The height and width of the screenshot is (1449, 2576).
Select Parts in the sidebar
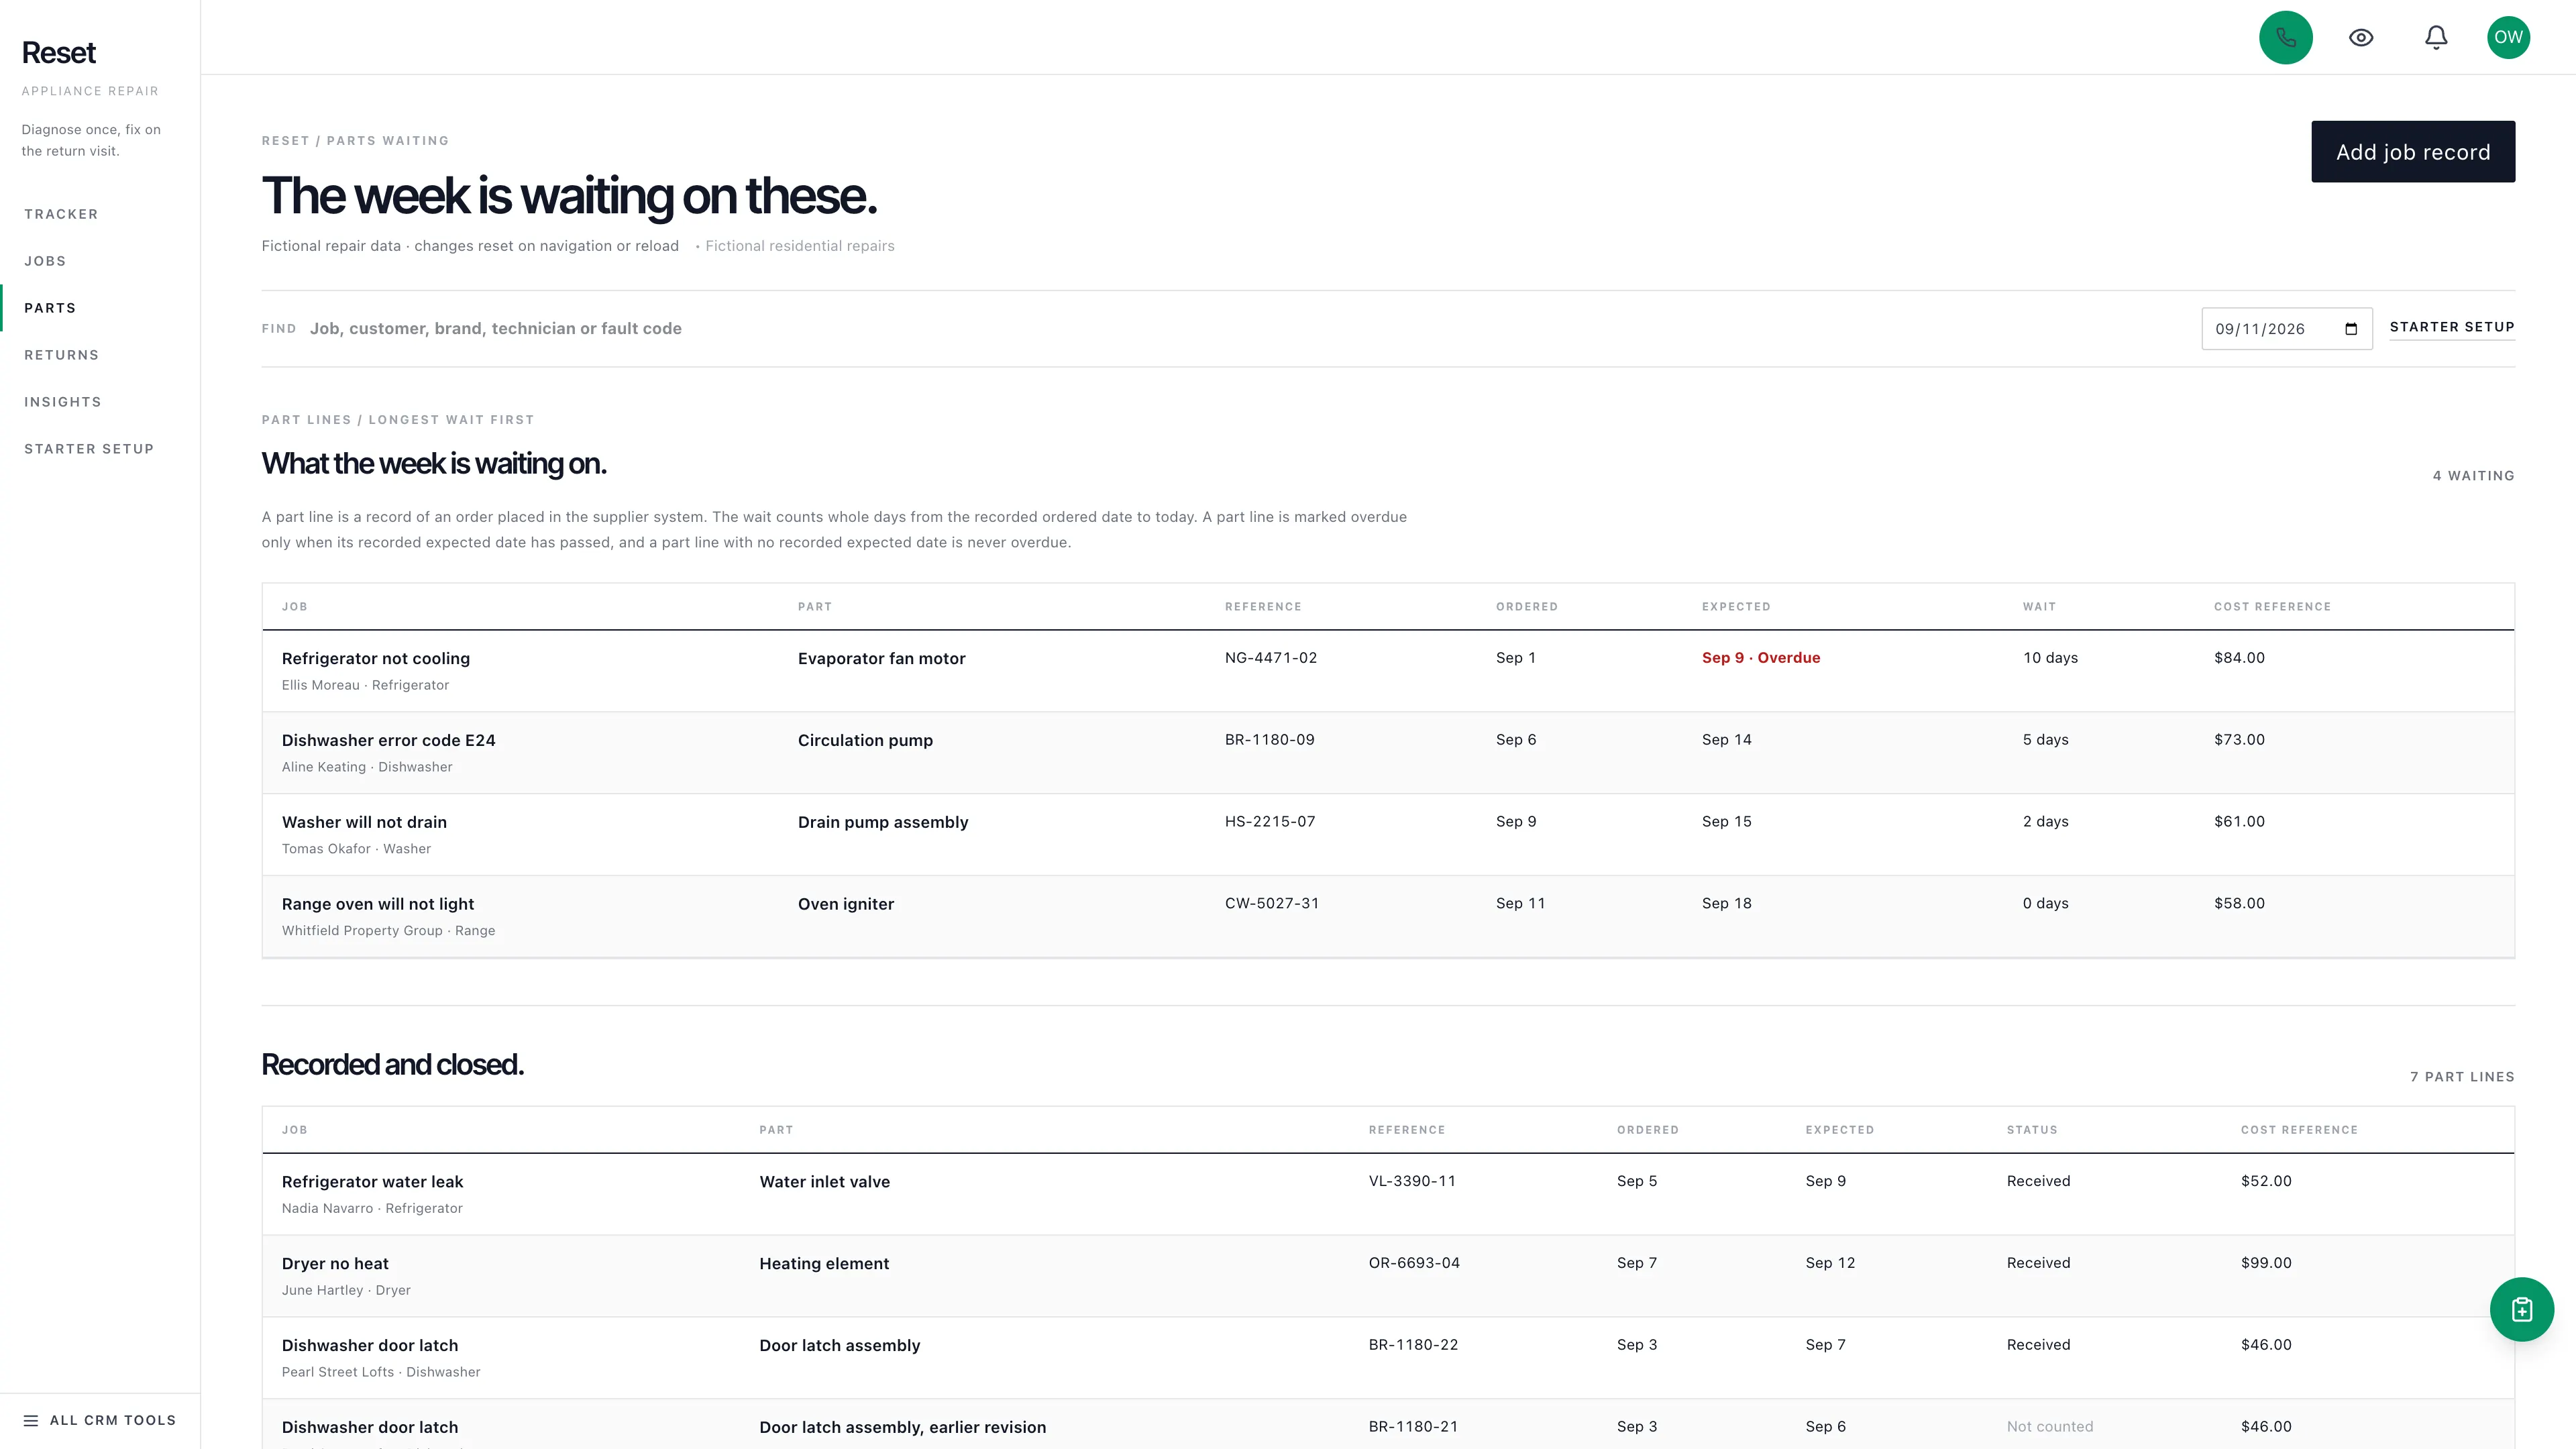[x=50, y=308]
